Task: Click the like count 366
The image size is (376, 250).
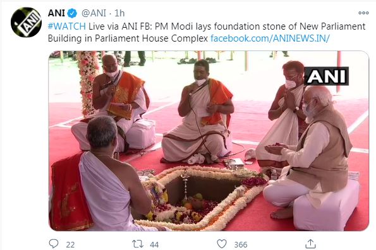Action: click(241, 245)
